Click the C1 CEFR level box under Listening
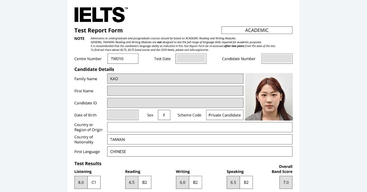 coord(94,182)
